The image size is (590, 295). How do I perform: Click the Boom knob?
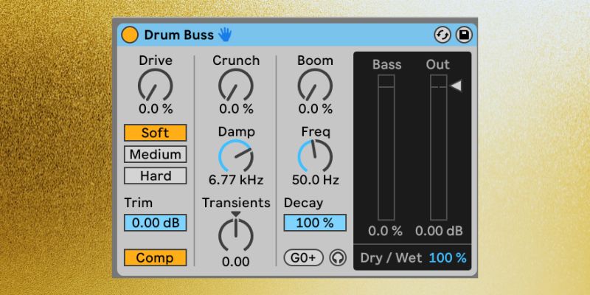click(x=315, y=85)
